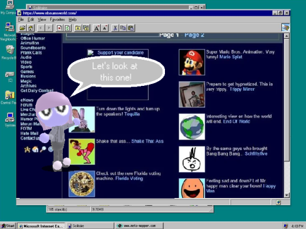Click the larger font size icon
306x229 pixels.
97,28
